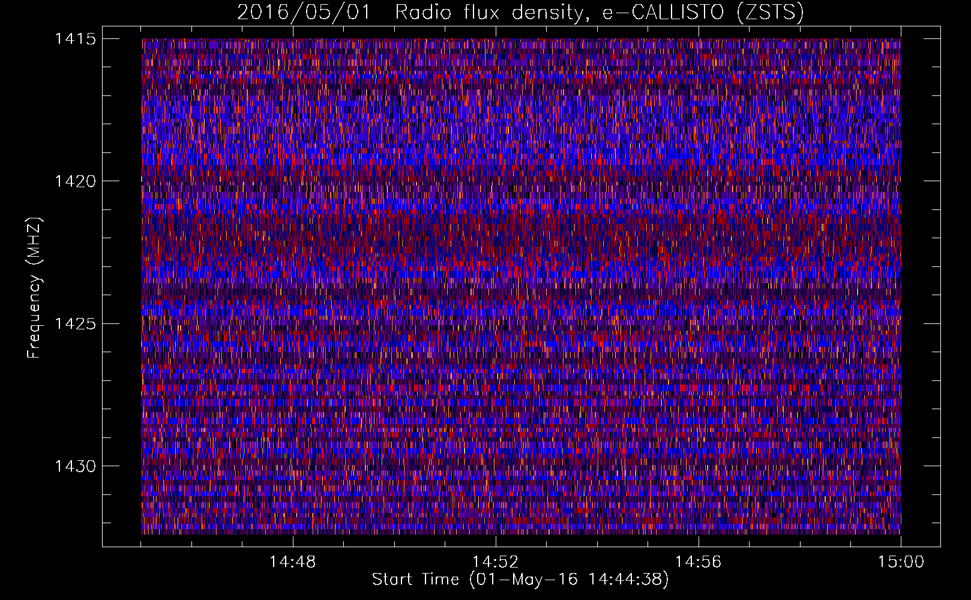
Task: Click the date '2016/05/01' in the title
Action: [x=304, y=13]
